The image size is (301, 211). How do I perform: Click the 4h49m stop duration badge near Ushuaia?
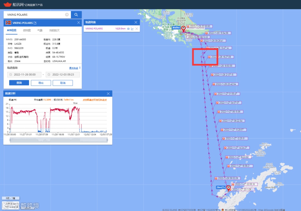click(x=176, y=28)
